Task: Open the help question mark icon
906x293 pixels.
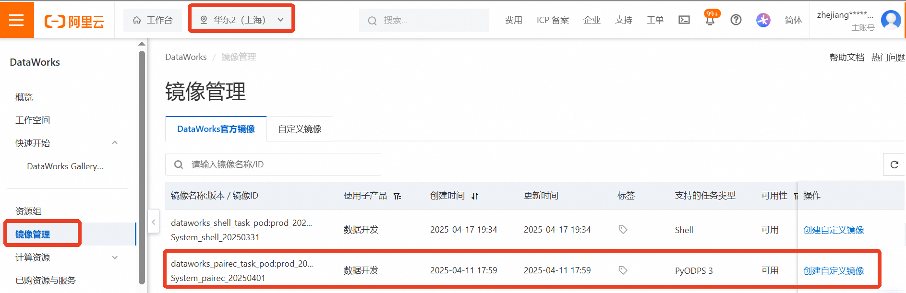Action: tap(736, 20)
